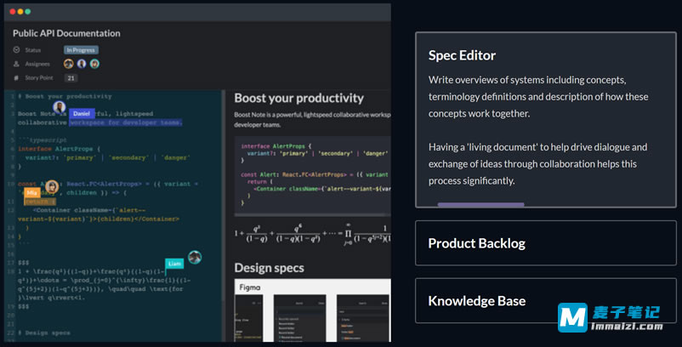The height and width of the screenshot is (347, 682).
Task: Click the '```typescript' line in editor
Action: pyautogui.click(x=43, y=140)
